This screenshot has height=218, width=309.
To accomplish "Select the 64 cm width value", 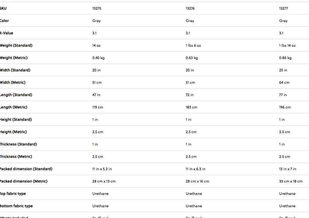I will click(x=284, y=83).
